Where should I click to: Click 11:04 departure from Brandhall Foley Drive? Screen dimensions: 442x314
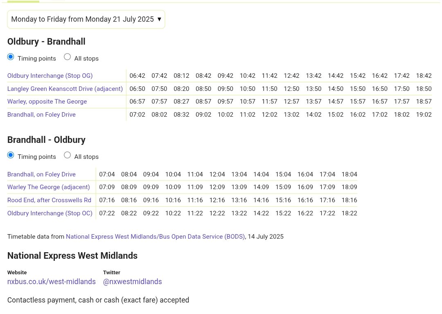(195, 174)
